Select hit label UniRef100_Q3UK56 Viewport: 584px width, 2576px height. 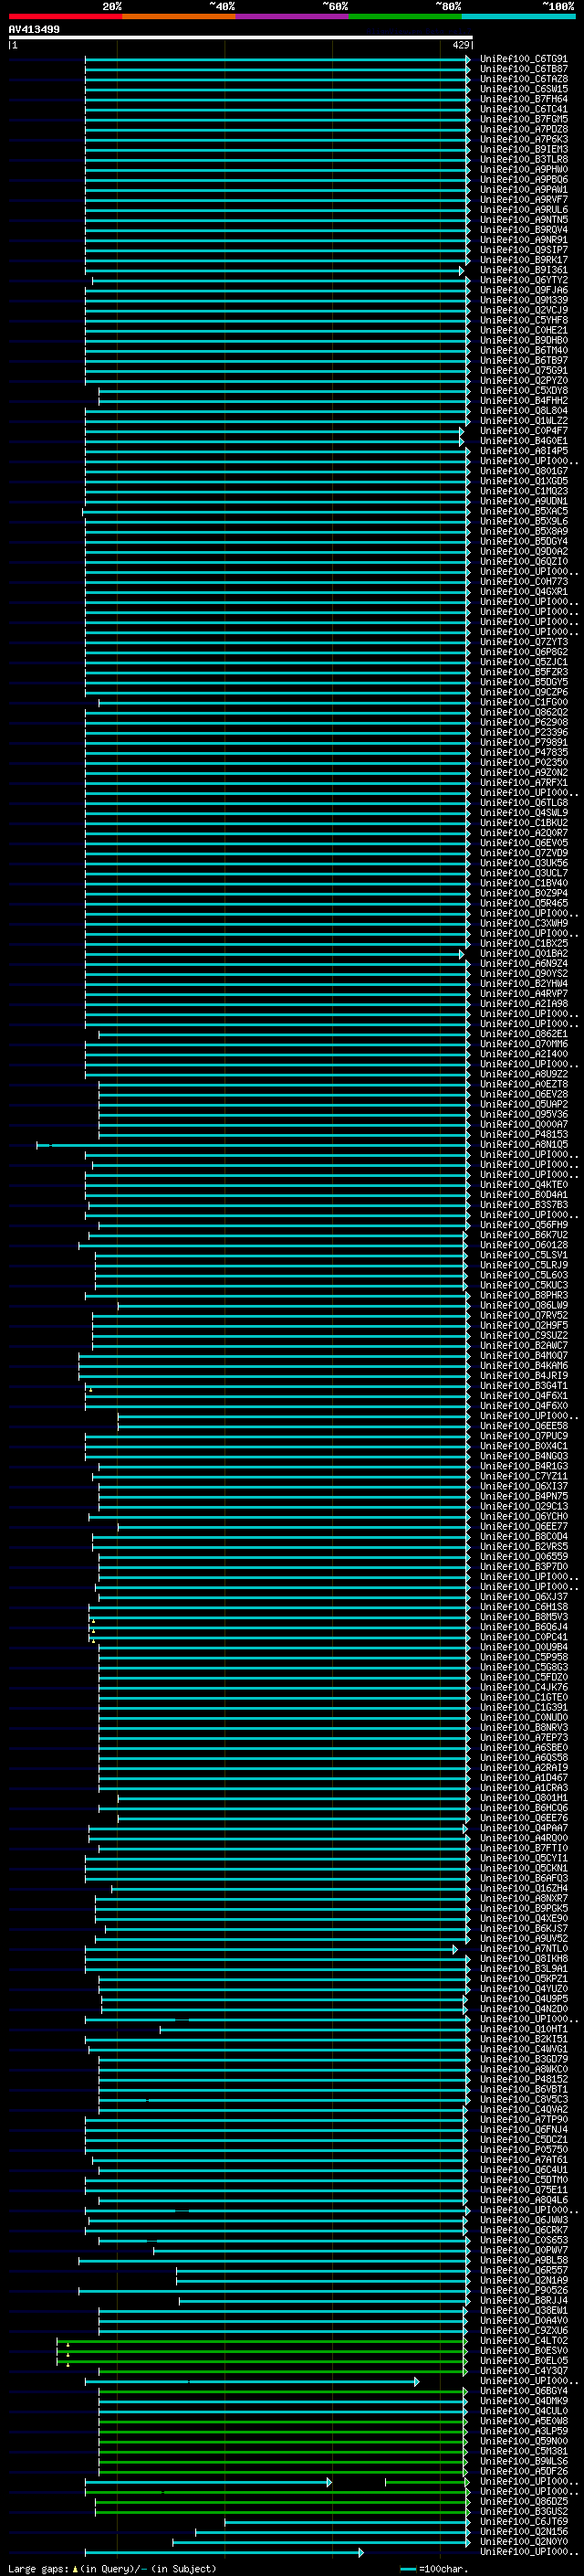point(523,863)
